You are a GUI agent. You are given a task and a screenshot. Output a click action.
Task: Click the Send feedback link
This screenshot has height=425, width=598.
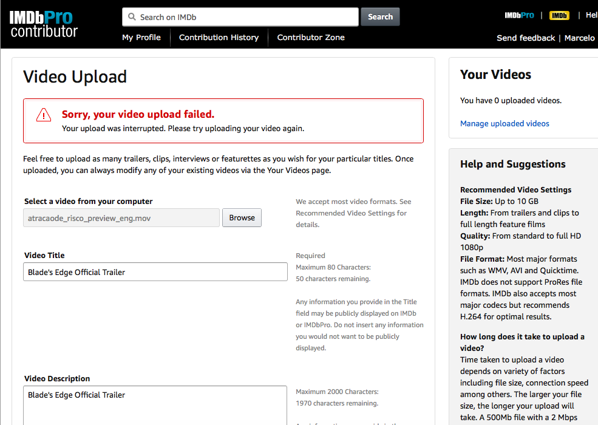(526, 38)
